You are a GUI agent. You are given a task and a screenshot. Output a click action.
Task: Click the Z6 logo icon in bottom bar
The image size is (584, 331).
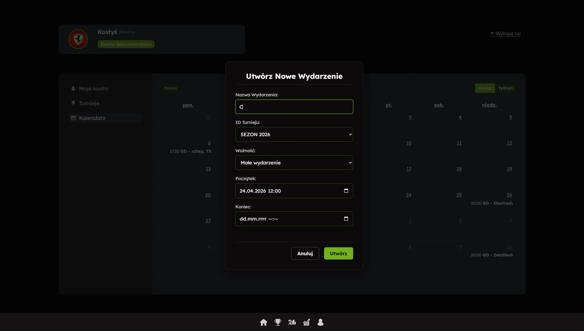pos(292,322)
